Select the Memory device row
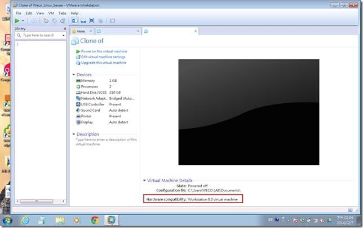 pyautogui.click(x=105, y=81)
